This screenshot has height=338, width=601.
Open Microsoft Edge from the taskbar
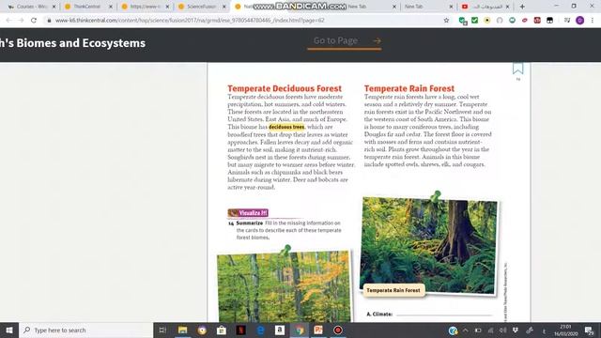260,330
